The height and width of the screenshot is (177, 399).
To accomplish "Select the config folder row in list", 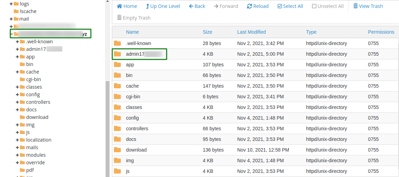I will [255, 118].
